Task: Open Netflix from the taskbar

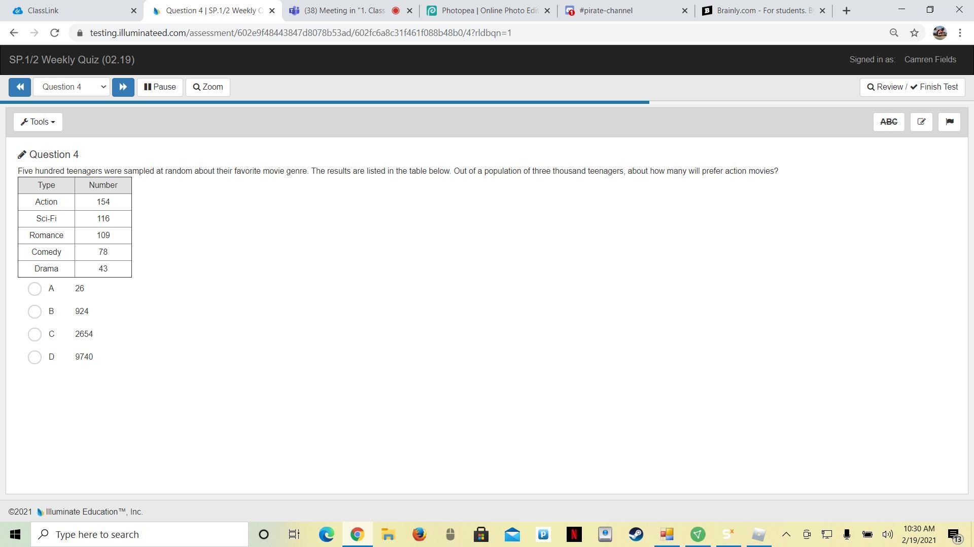Action: [x=574, y=534]
